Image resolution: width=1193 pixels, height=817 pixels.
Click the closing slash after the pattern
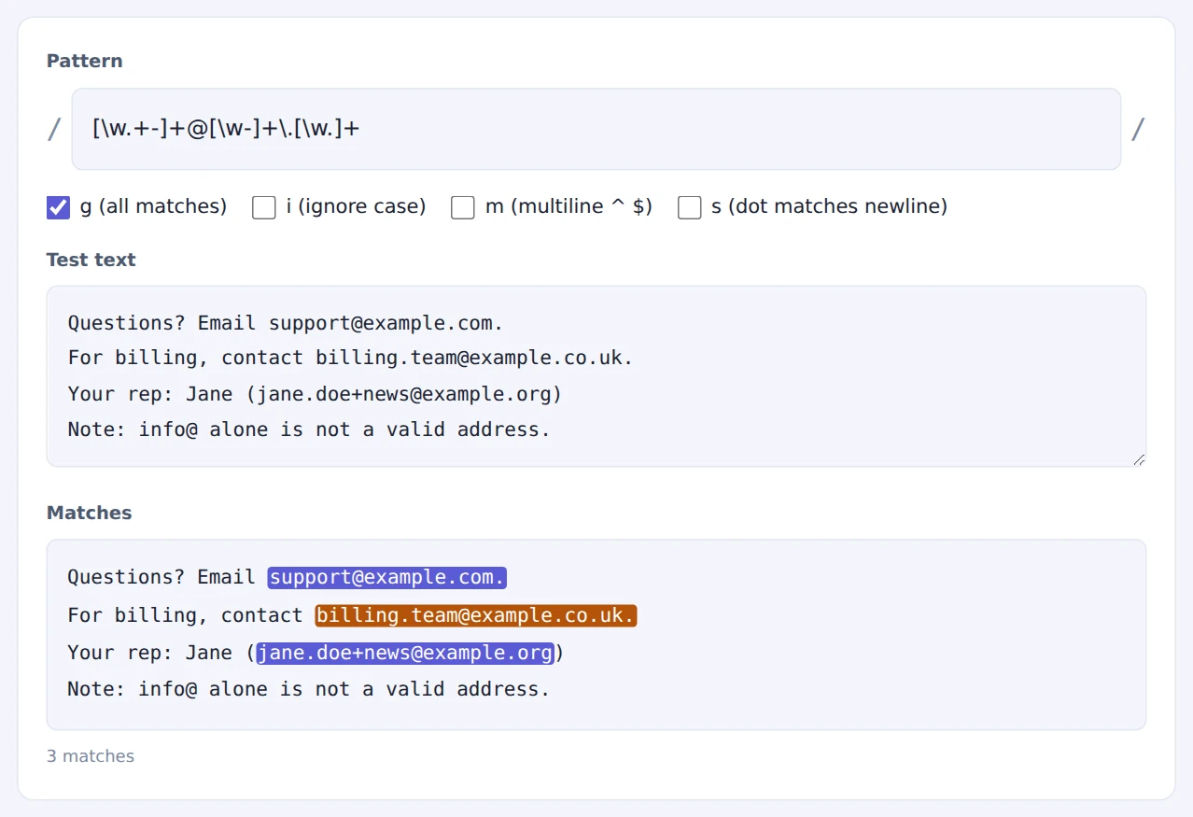pyautogui.click(x=1138, y=129)
